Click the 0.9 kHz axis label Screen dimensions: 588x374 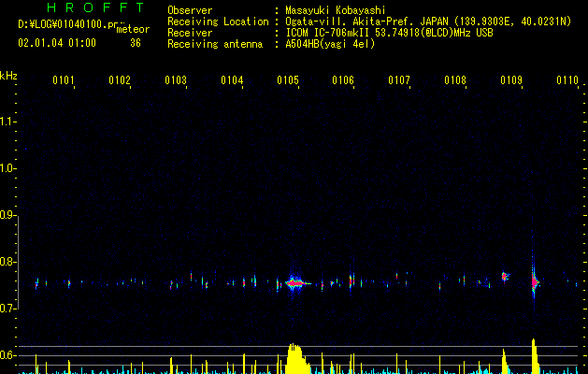point(7,215)
